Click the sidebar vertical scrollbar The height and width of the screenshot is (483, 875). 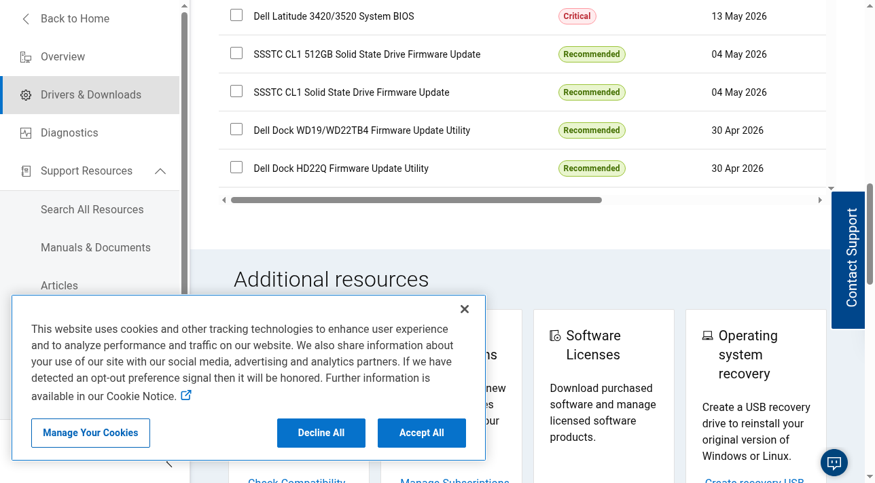[x=184, y=153]
